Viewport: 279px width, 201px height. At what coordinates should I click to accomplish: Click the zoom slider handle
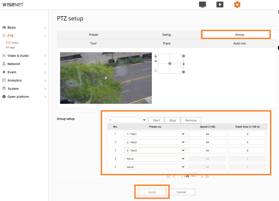[x=184, y=64]
